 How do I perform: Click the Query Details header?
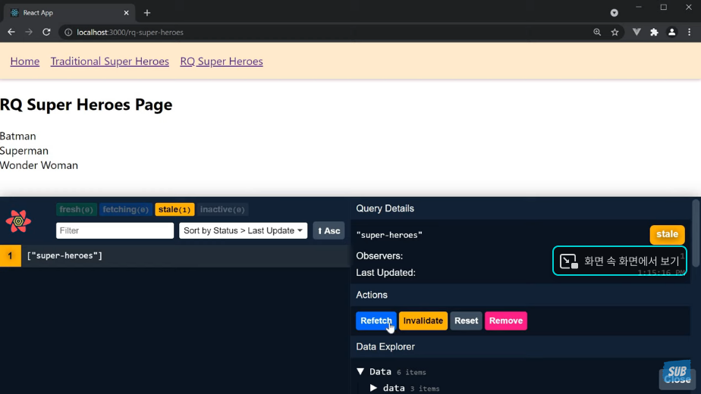pos(385,208)
